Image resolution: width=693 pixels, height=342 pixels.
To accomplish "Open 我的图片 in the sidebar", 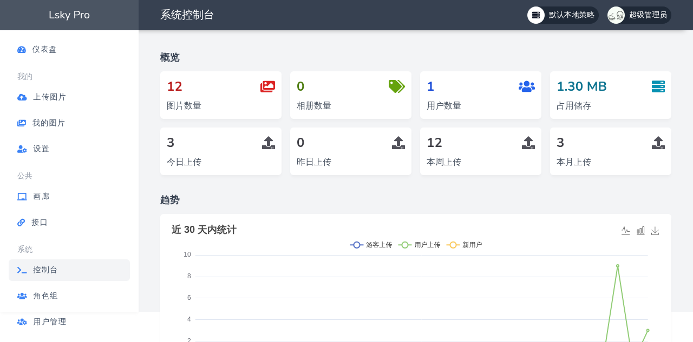I will pos(69,123).
